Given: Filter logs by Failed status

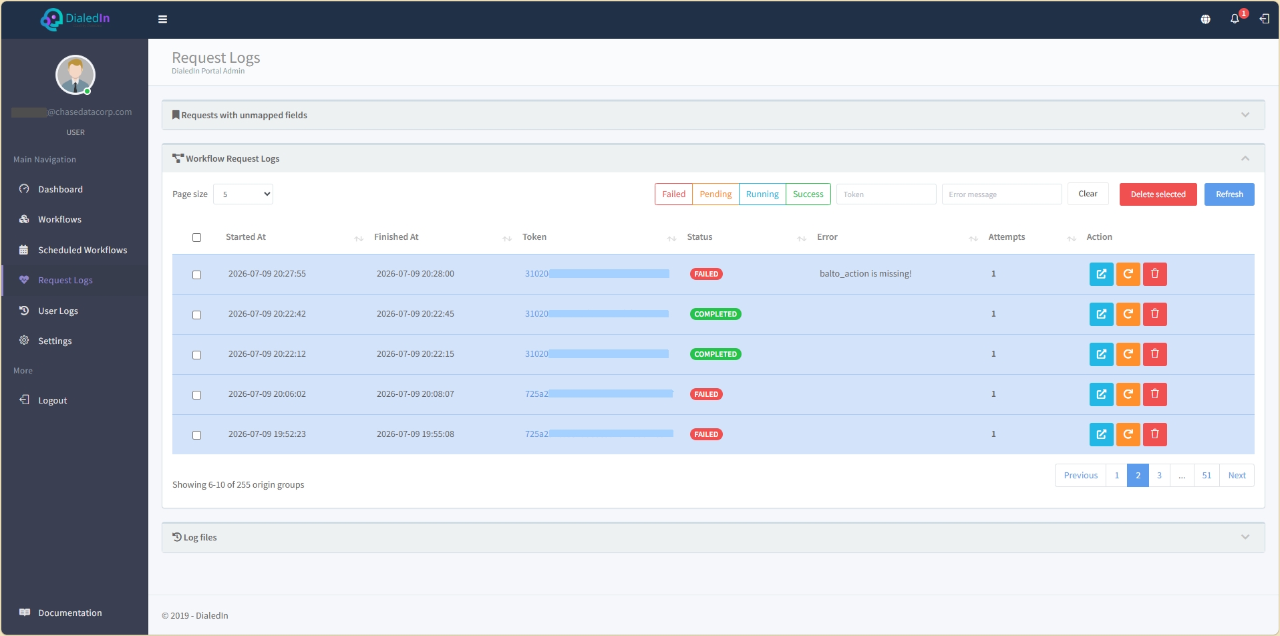Looking at the screenshot, I should pos(673,194).
